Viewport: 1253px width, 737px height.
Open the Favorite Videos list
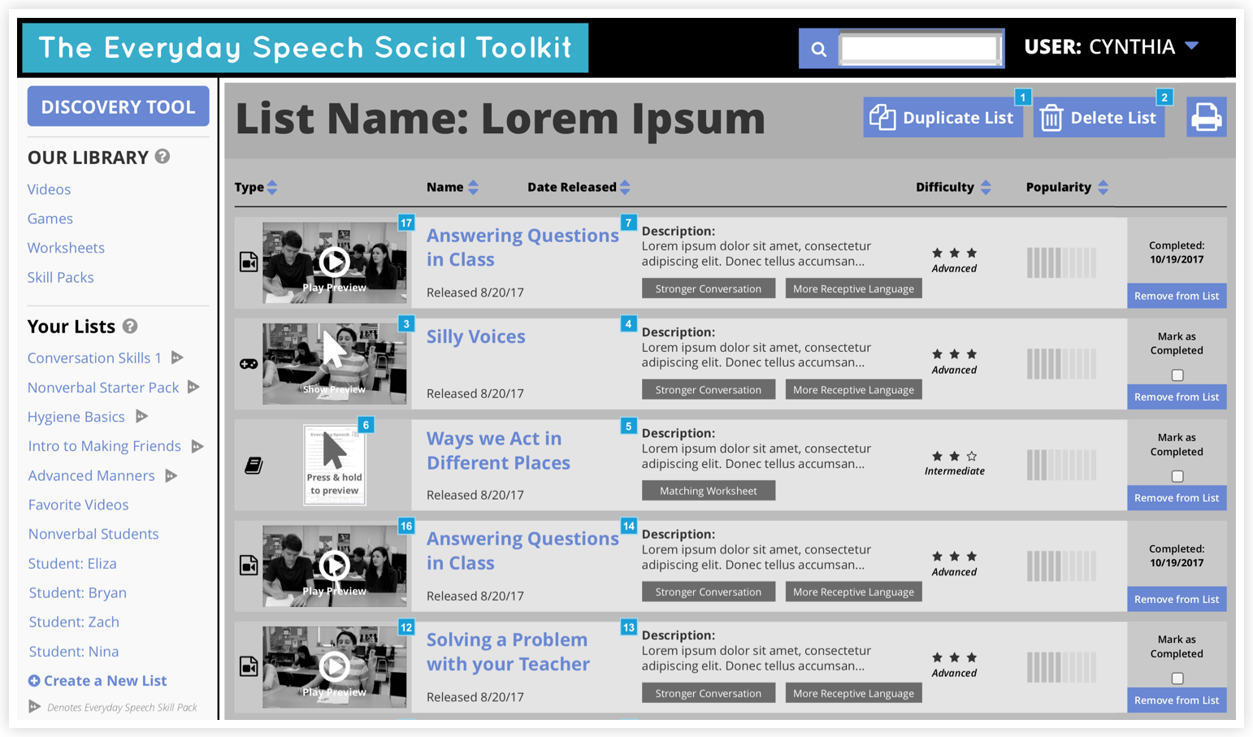click(x=78, y=505)
